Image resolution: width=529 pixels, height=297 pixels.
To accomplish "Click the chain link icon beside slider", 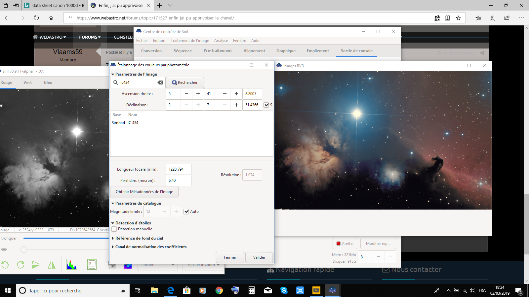I will coord(4,249).
